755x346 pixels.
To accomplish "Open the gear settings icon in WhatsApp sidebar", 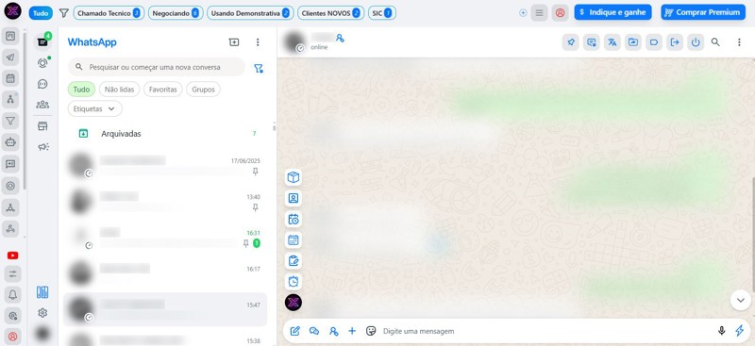I will tap(42, 313).
